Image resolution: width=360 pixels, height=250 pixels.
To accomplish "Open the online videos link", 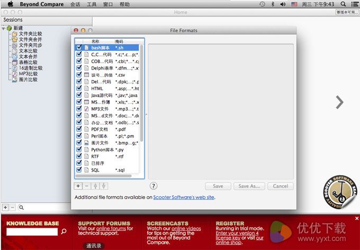I will pyautogui.click(x=186, y=229).
